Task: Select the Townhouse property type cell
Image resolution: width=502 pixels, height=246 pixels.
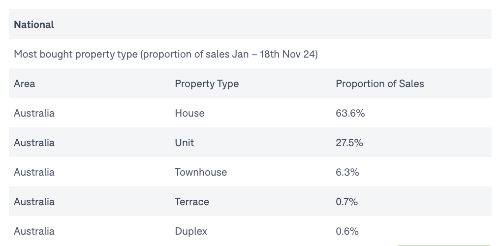Action: 201,172
